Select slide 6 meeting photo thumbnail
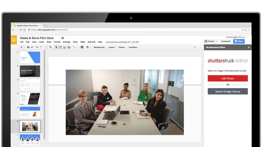The image size is (262, 147). point(30,126)
